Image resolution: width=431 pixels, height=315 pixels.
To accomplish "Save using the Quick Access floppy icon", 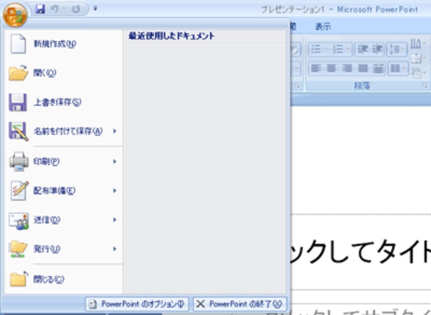I will 40,9.
